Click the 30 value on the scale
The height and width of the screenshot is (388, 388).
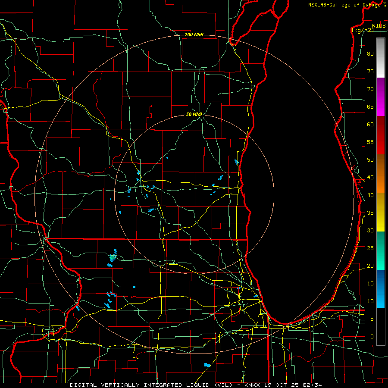pyautogui.click(x=370, y=230)
